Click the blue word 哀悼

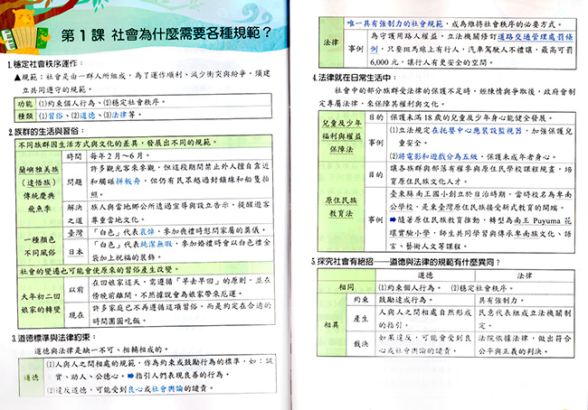[x=147, y=231]
